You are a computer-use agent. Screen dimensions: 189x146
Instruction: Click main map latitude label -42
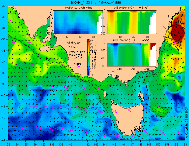(x=3, y=118)
